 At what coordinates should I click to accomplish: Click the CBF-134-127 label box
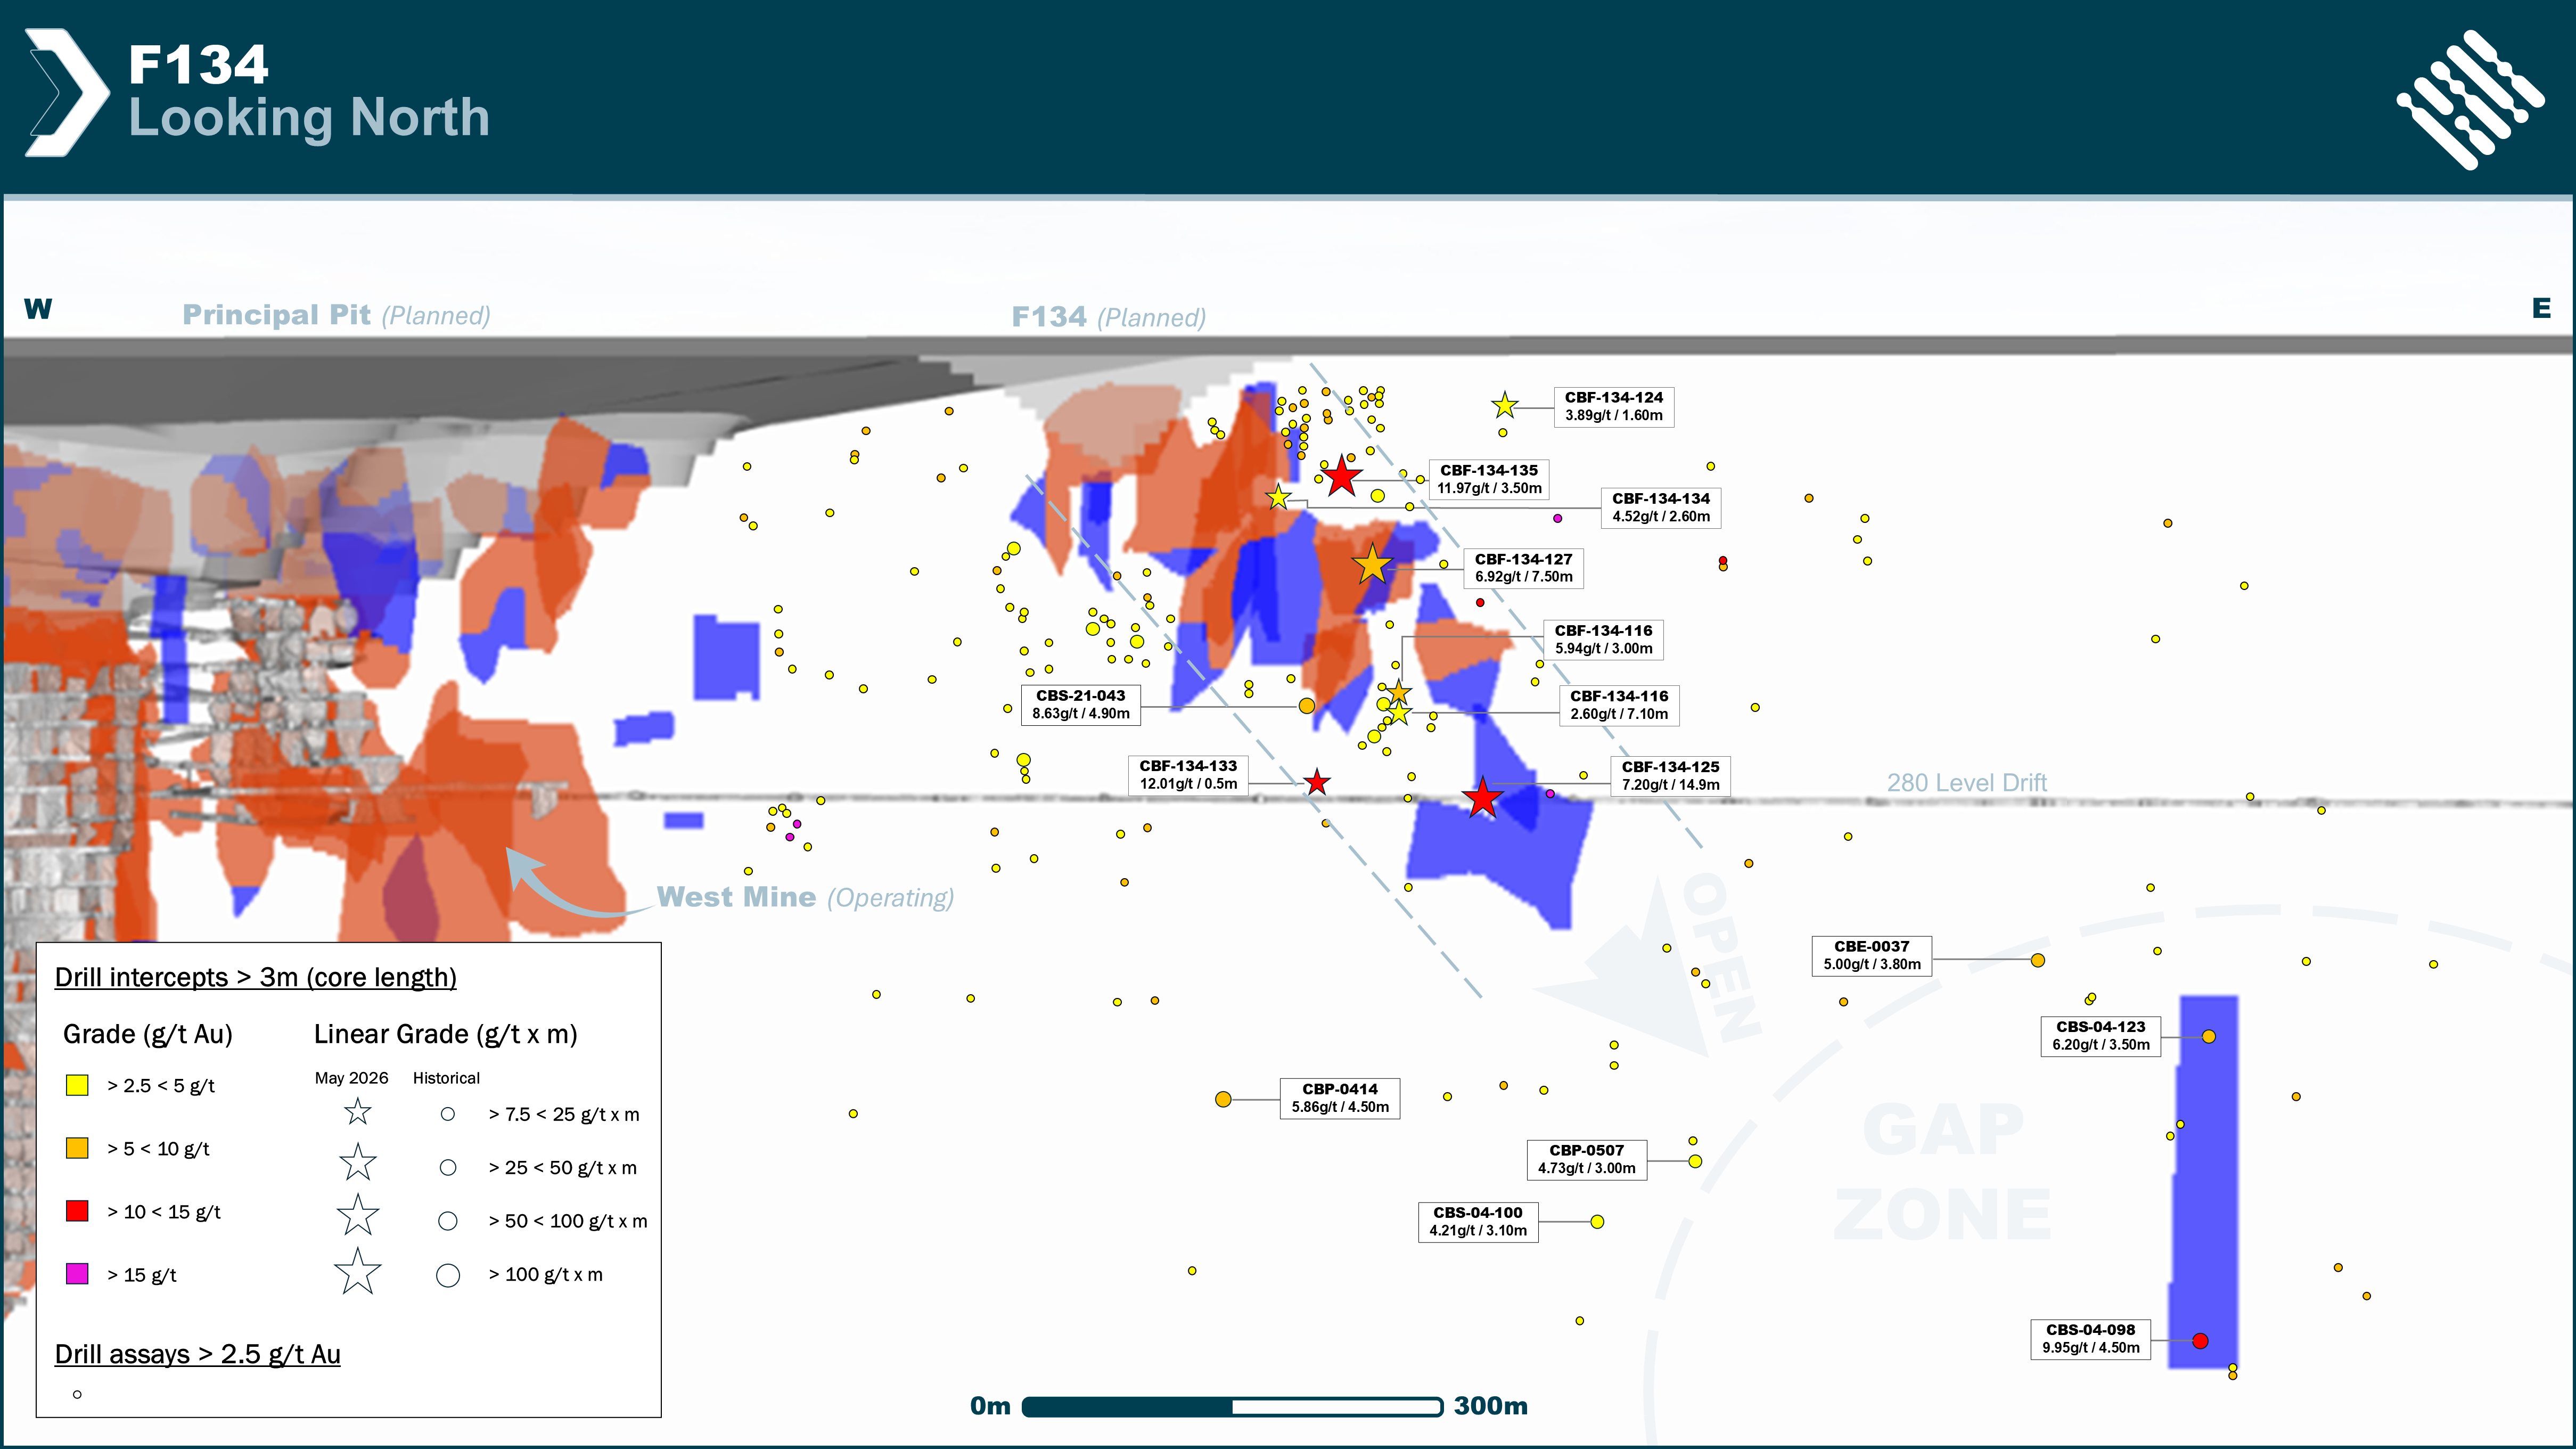1523,568
